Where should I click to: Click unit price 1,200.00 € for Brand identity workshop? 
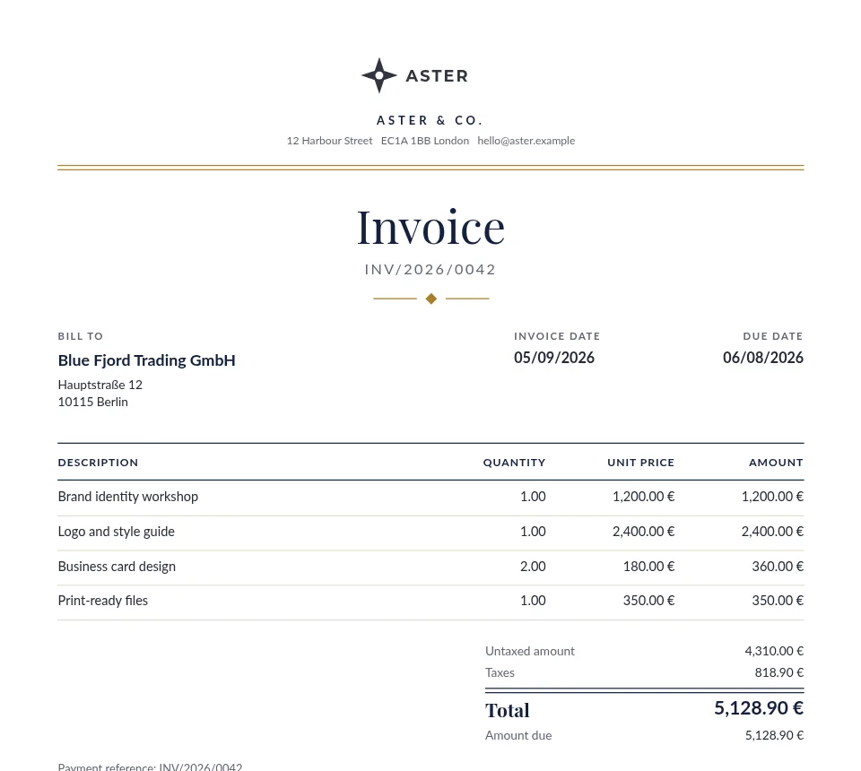click(644, 497)
